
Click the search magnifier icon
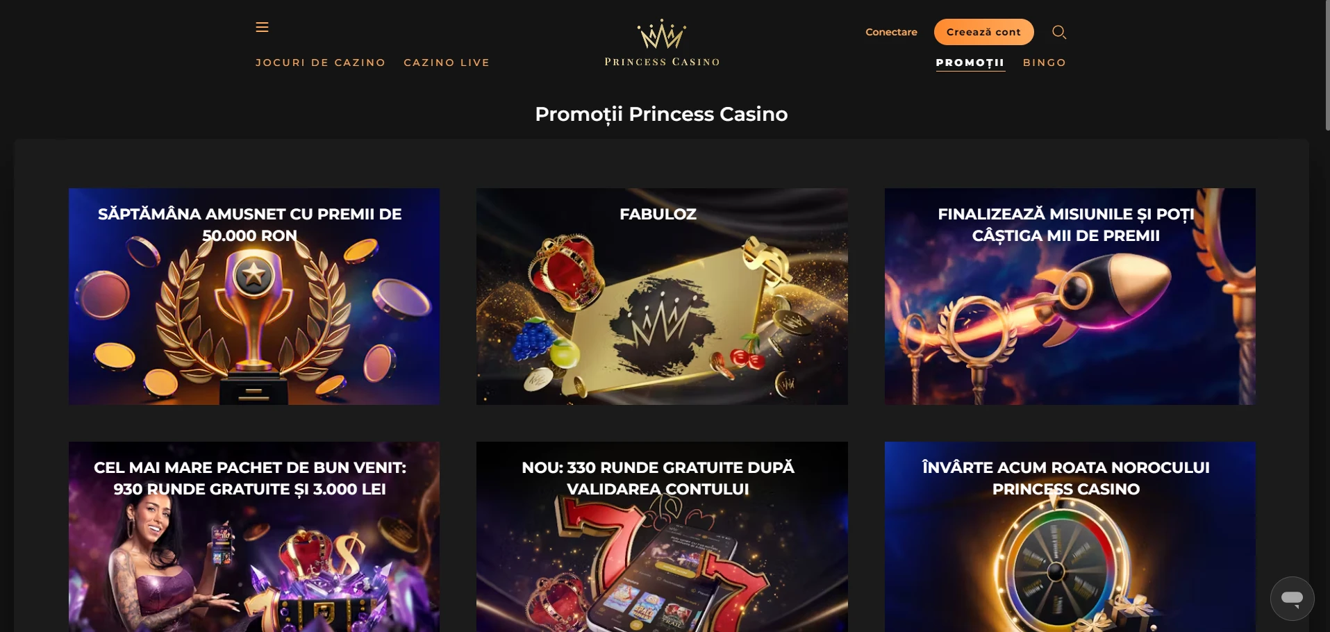1058,32
